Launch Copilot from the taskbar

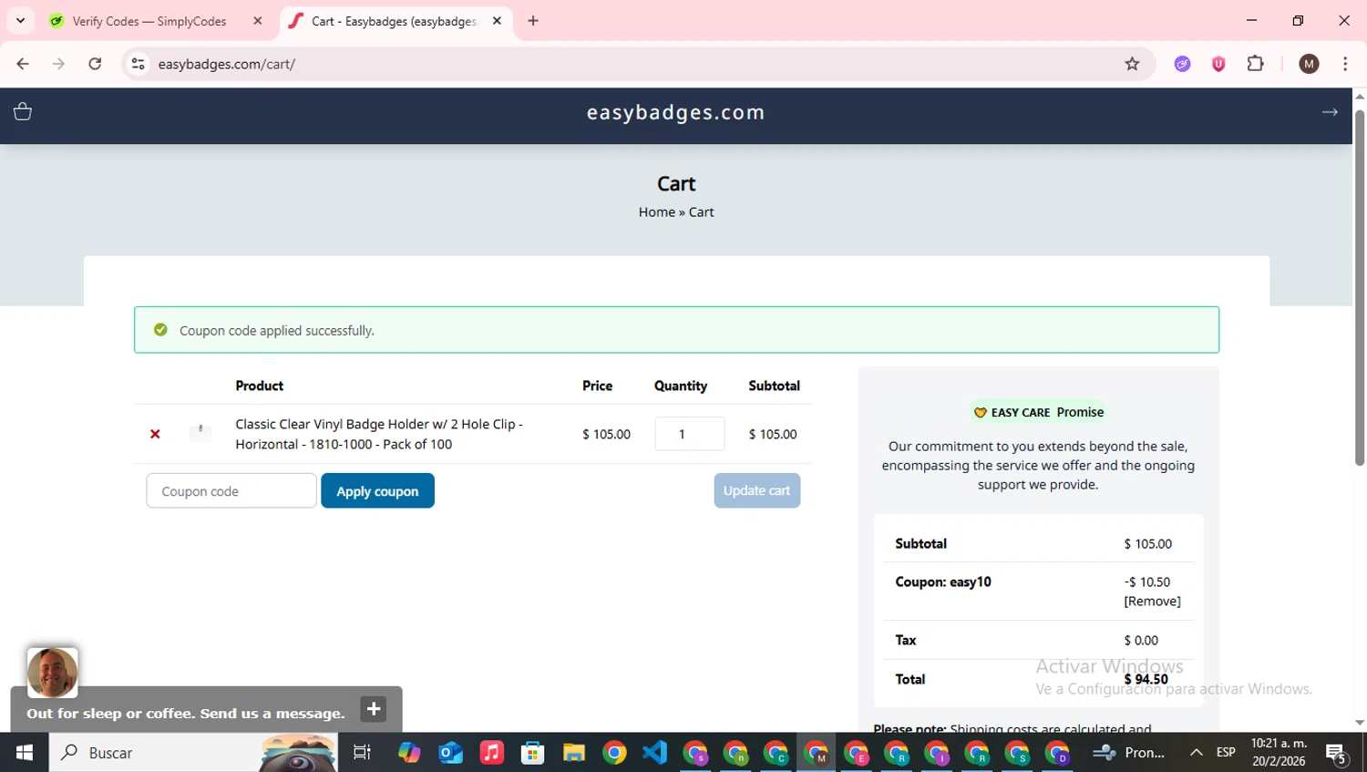point(409,753)
